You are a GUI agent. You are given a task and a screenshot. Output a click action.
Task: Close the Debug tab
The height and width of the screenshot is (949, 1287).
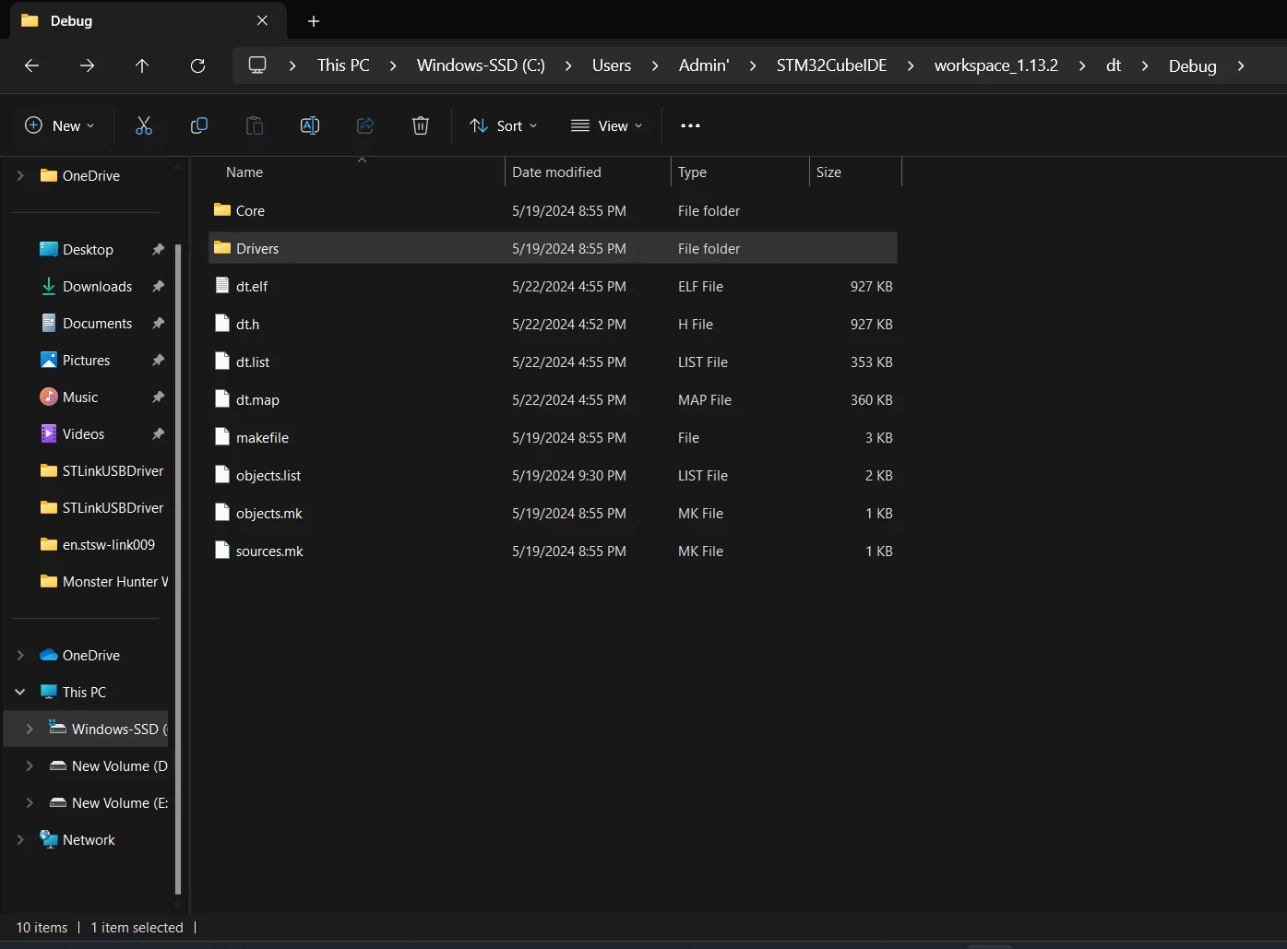262,20
